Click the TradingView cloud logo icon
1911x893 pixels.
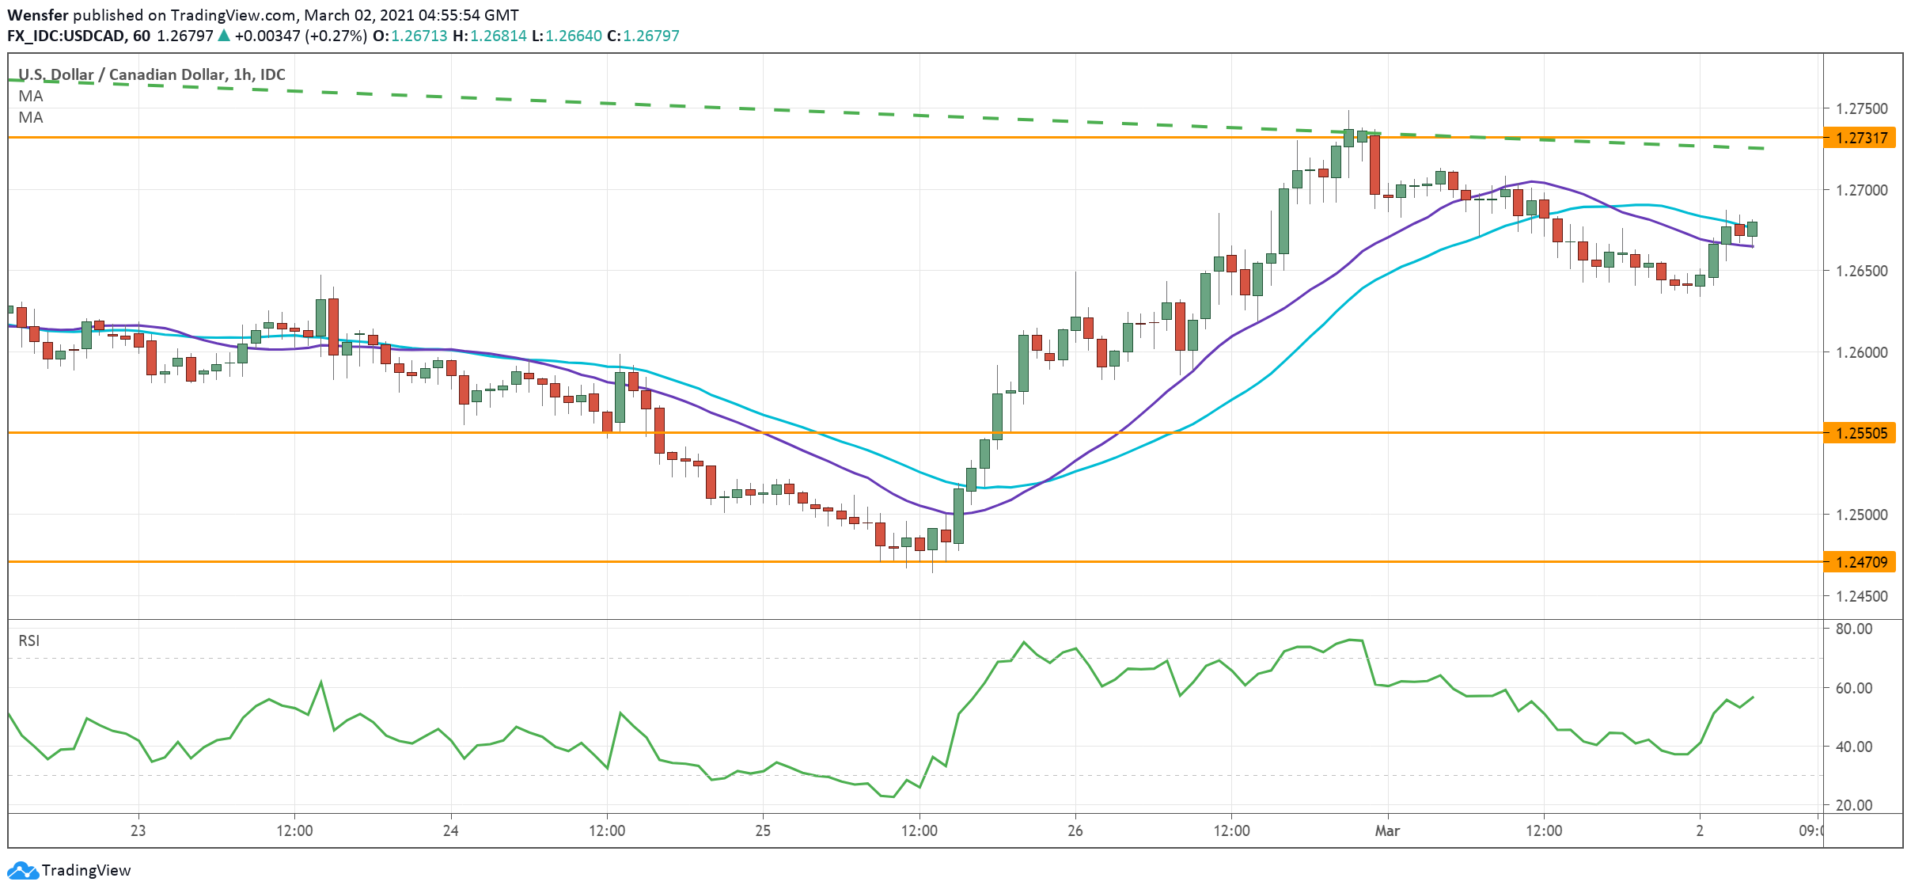click(x=22, y=870)
